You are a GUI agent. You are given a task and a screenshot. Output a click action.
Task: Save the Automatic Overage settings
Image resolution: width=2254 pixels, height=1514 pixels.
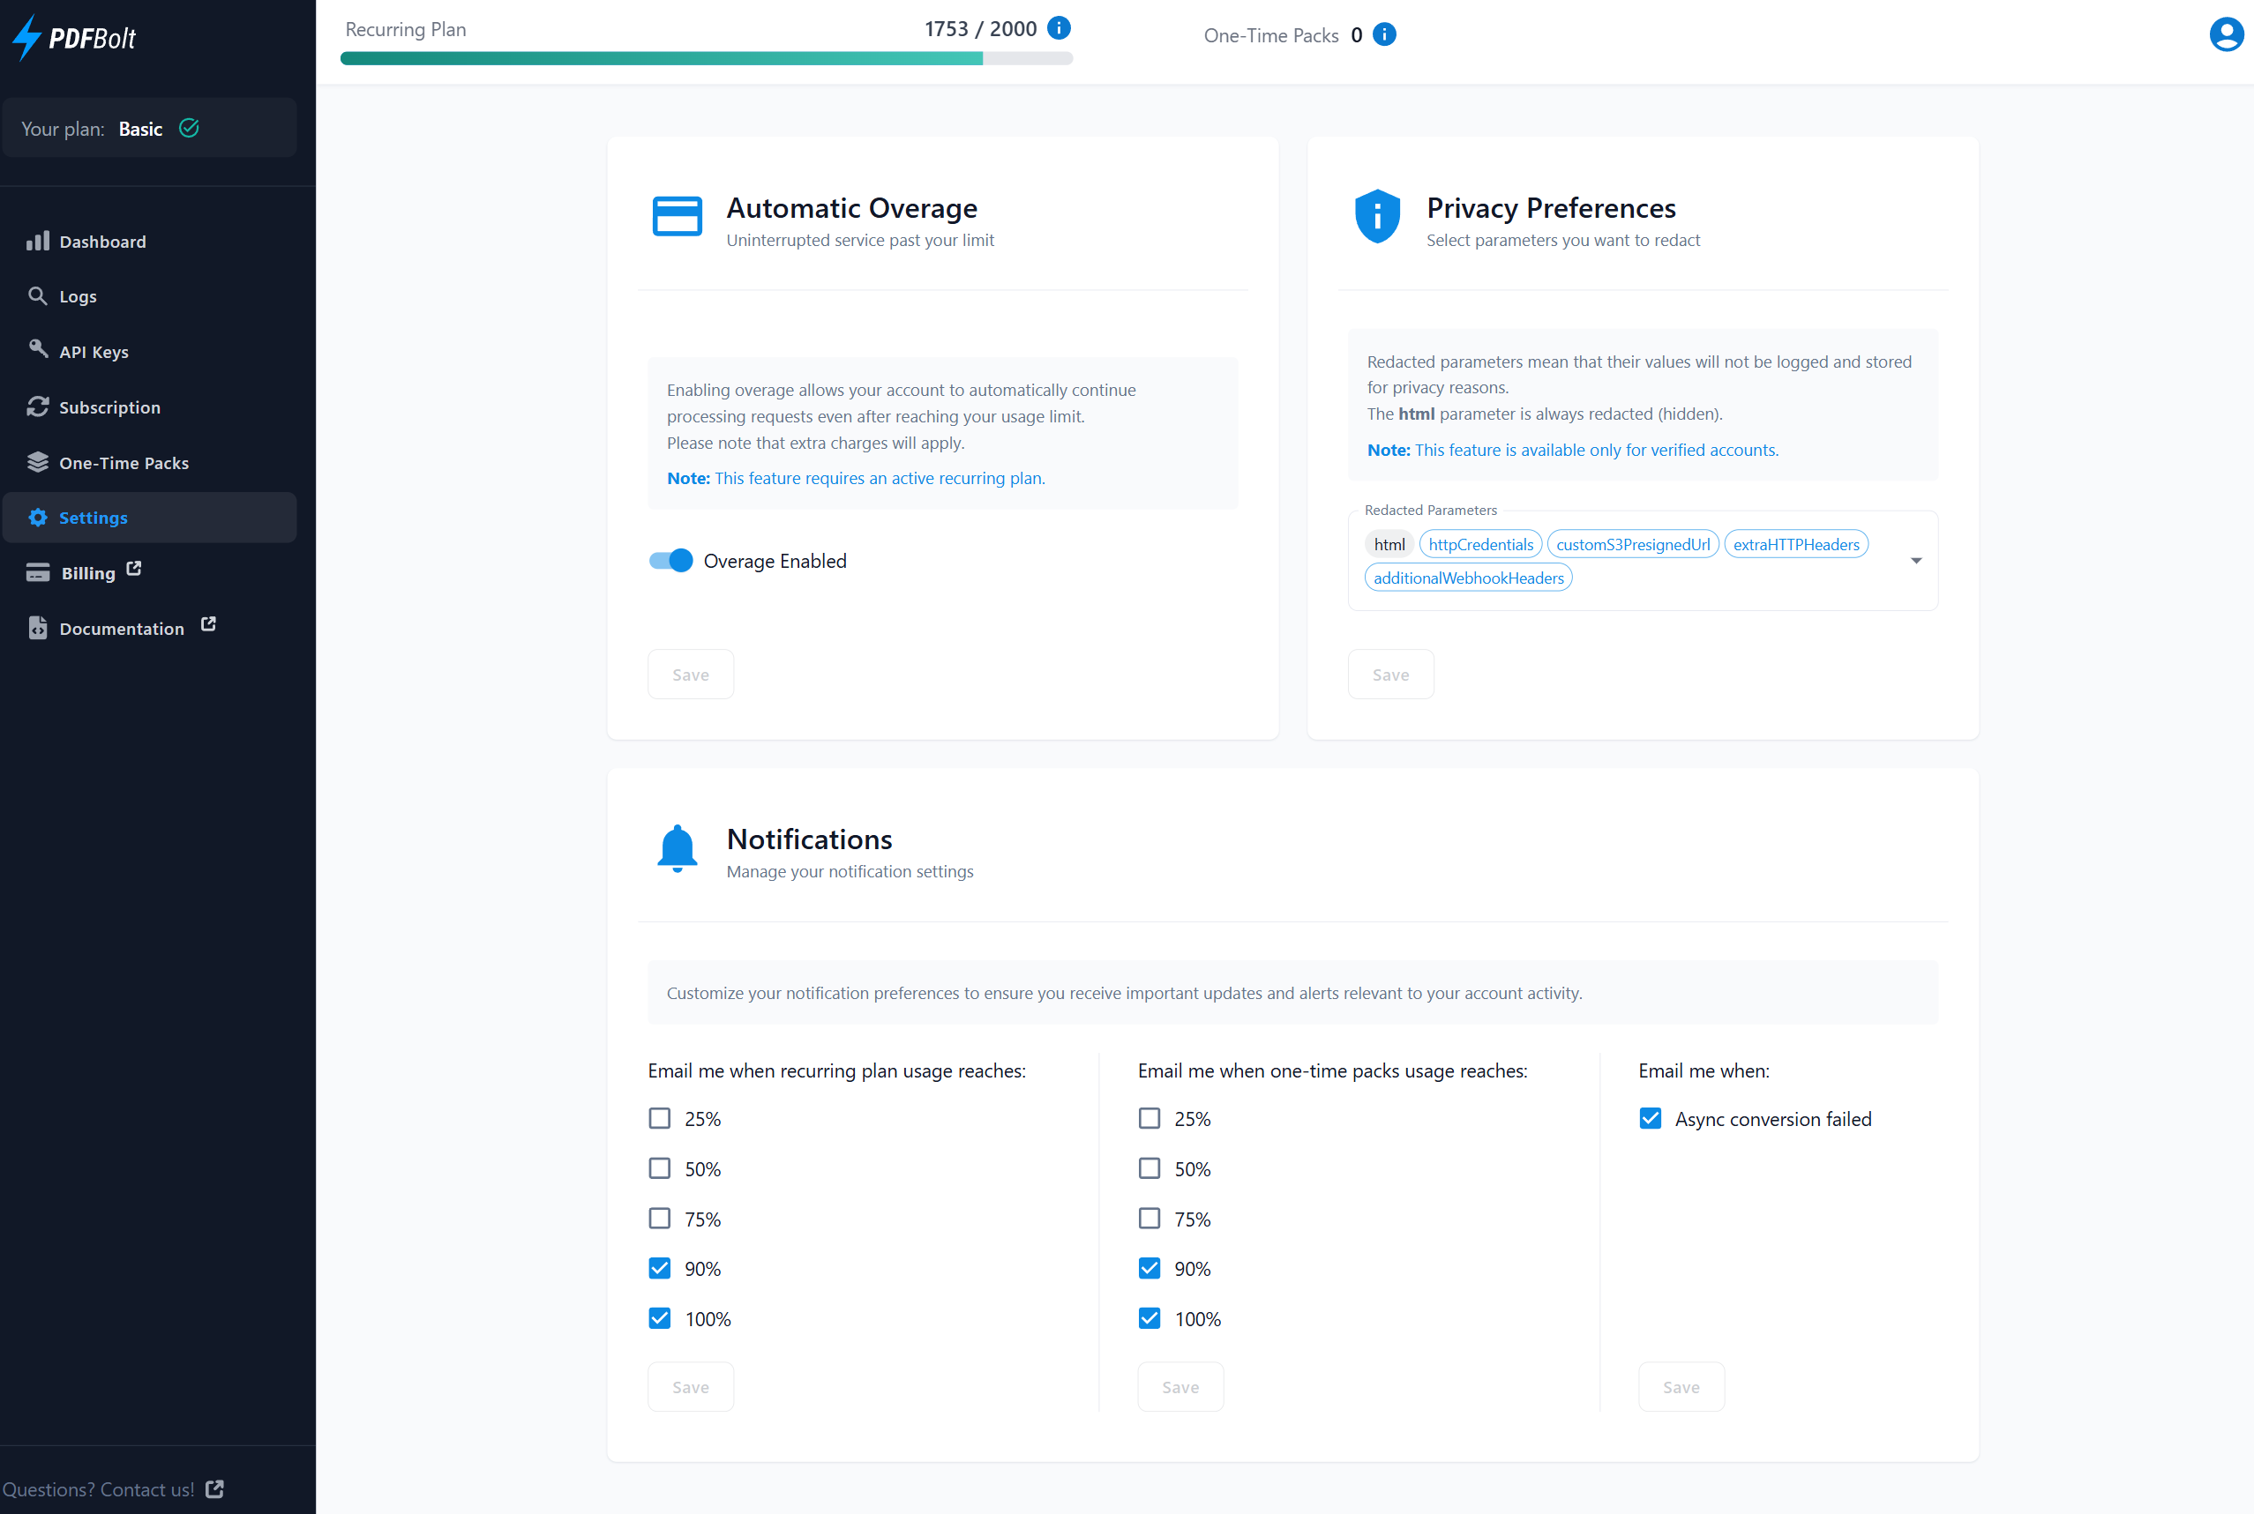pyautogui.click(x=689, y=673)
